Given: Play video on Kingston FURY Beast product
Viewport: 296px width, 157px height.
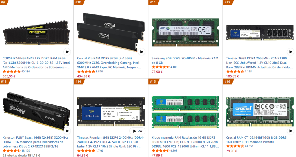Looking at the screenshot, I should (67, 131).
